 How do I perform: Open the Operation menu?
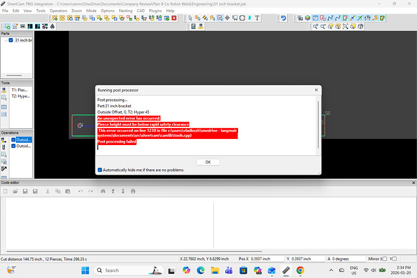pyautogui.click(x=59, y=11)
